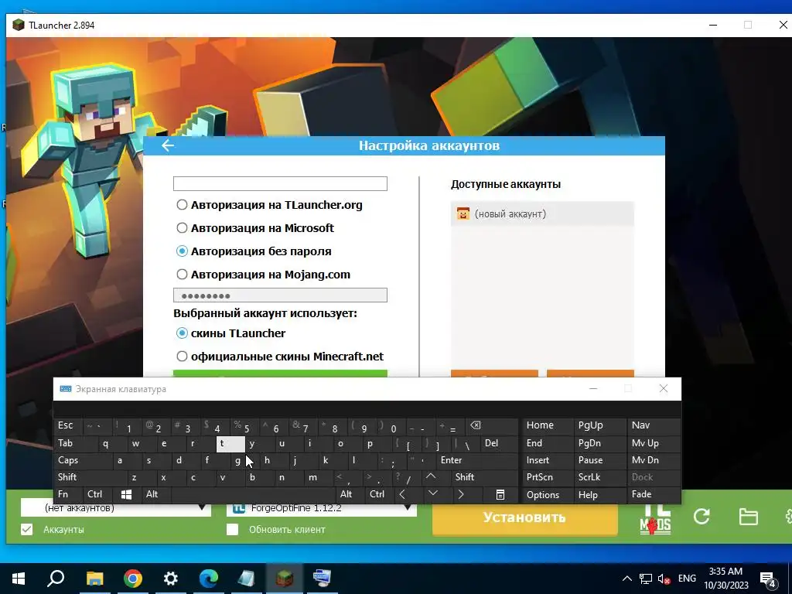
Task: Click the m key on on-screen keyboard
Action: [318, 477]
